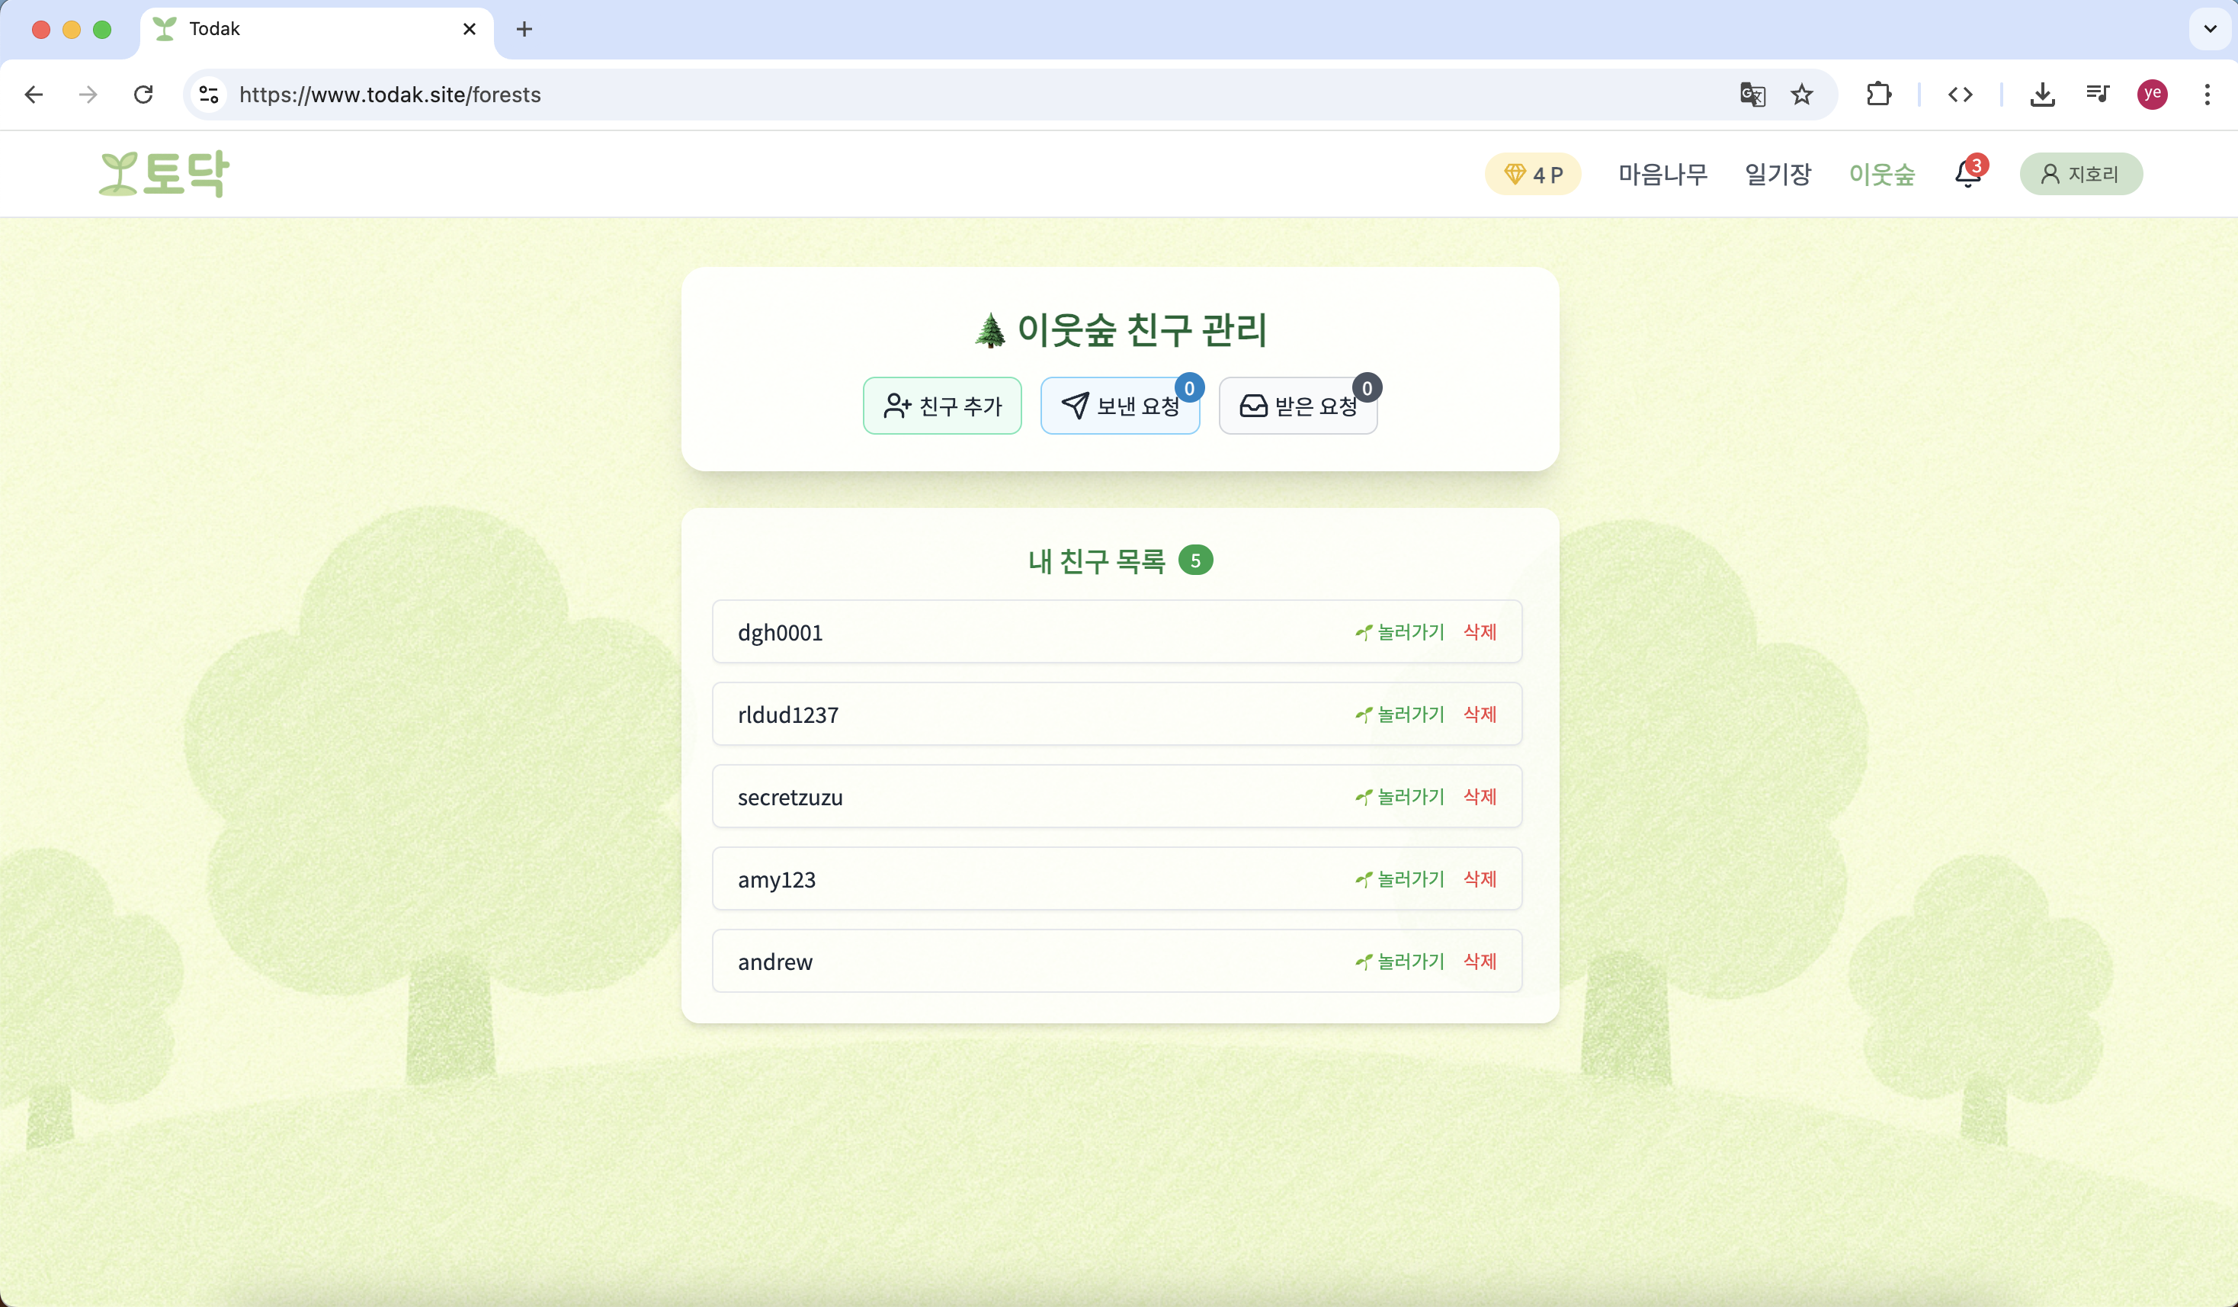This screenshot has width=2238, height=1307.
Task: Click the URL address bar field
Action: click(x=888, y=95)
